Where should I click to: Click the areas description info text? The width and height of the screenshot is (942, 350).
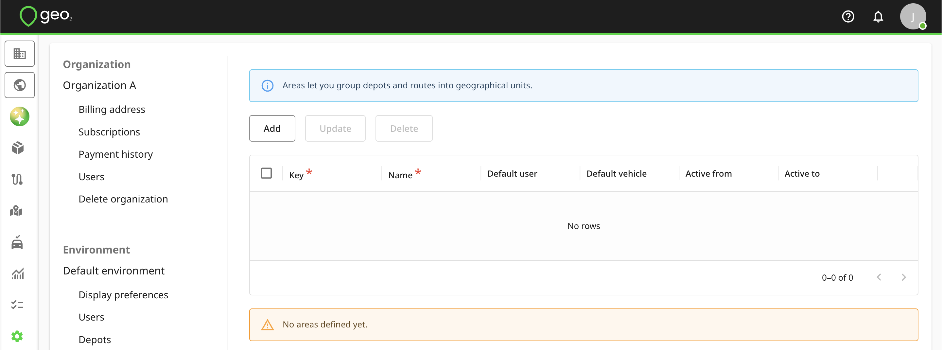(407, 85)
